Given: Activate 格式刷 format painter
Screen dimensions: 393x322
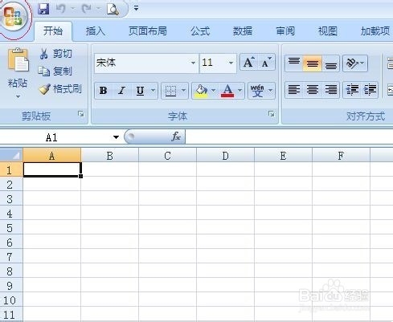Looking at the screenshot, I should click(x=59, y=89).
